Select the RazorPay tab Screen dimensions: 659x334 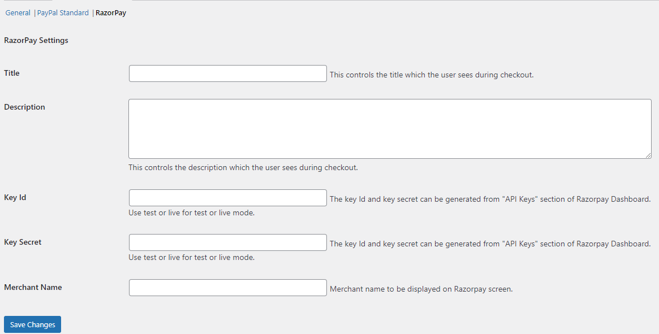pos(110,12)
